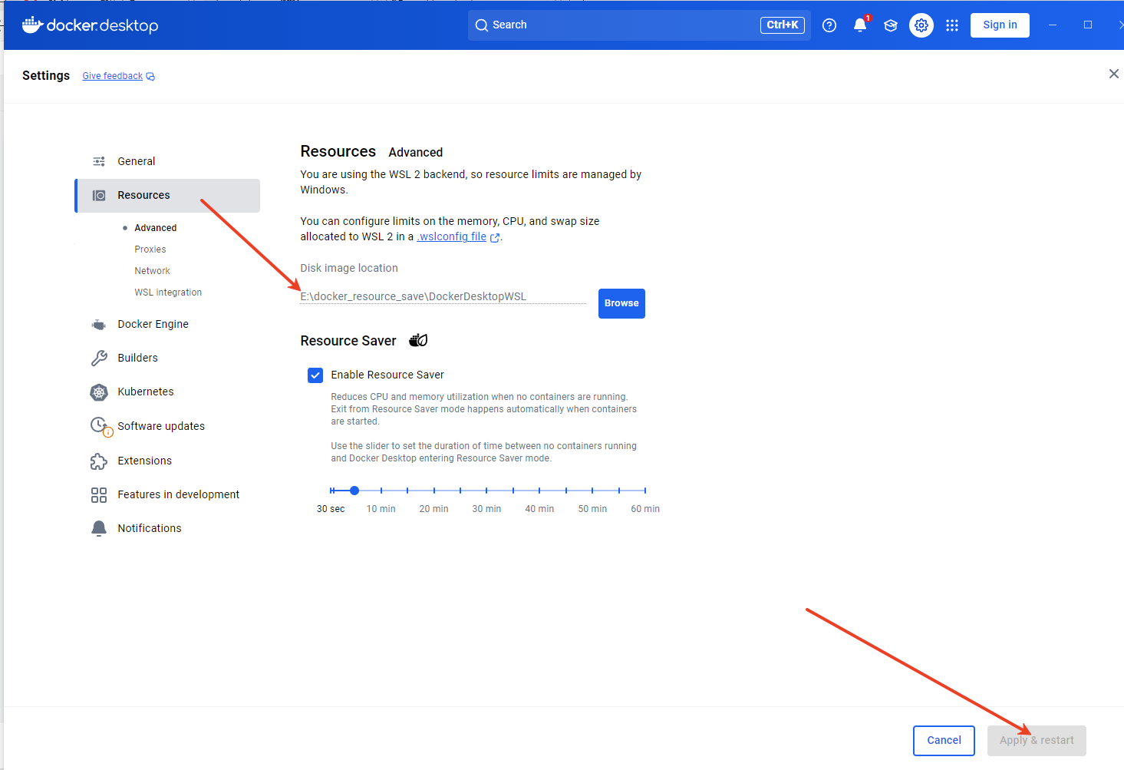Image resolution: width=1124 pixels, height=770 pixels.
Task: Open Kubernetes settings
Action: [146, 392]
